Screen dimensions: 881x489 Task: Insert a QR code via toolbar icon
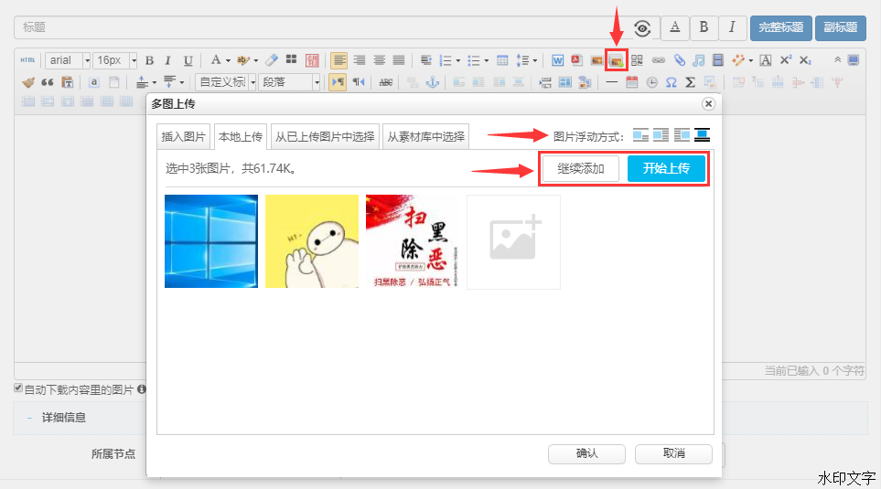pyautogui.click(x=637, y=60)
